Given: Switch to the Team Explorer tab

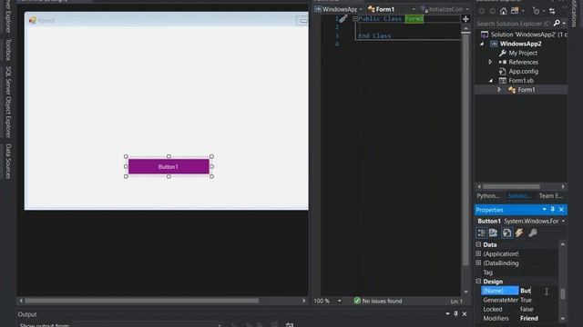Looking at the screenshot, I should [x=550, y=196].
